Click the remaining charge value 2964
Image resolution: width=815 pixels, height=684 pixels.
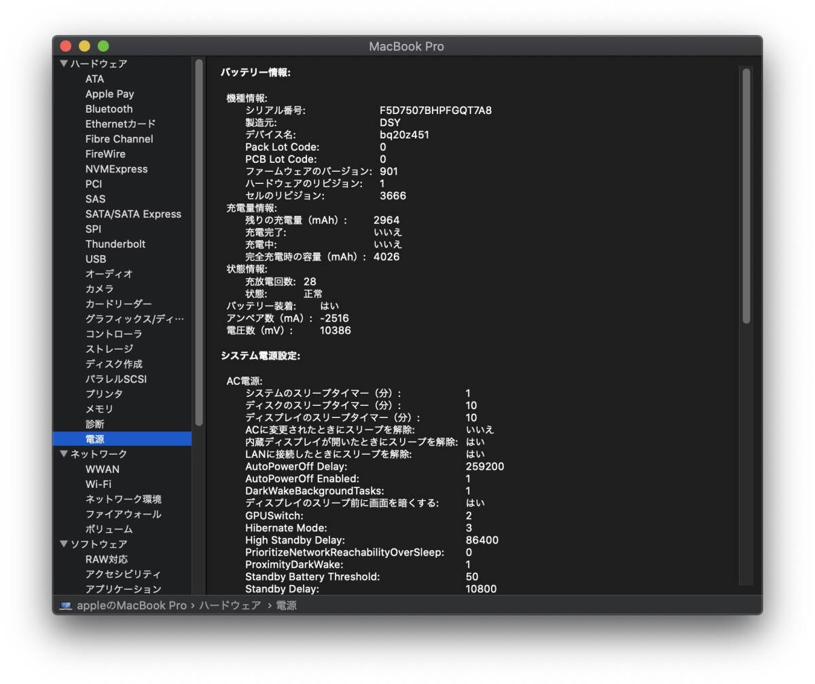[386, 220]
